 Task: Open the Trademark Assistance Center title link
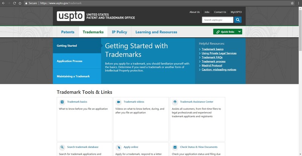pyautogui.click(x=197, y=102)
